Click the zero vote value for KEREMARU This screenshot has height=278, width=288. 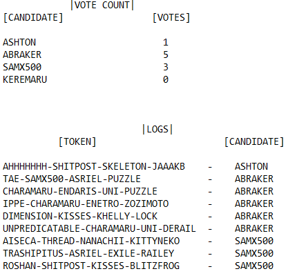tap(166, 79)
